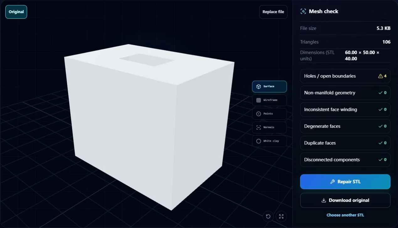Image resolution: width=398 pixels, height=228 pixels.
Task: Click the Mesh check heading
Action: pyautogui.click(x=323, y=11)
